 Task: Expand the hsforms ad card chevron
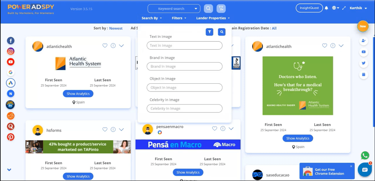pyautogui.click(x=121, y=129)
